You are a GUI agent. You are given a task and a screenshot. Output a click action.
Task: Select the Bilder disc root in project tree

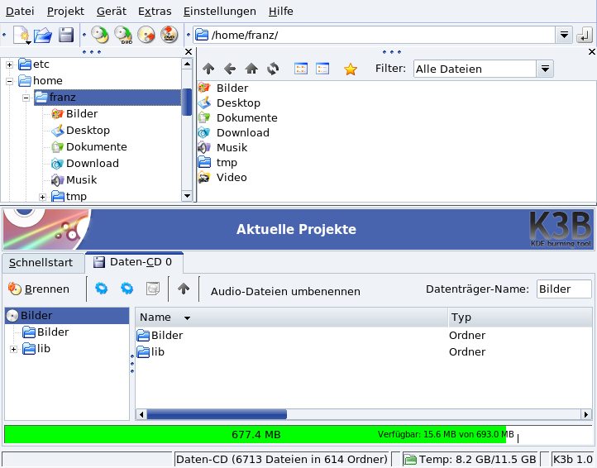[67, 316]
